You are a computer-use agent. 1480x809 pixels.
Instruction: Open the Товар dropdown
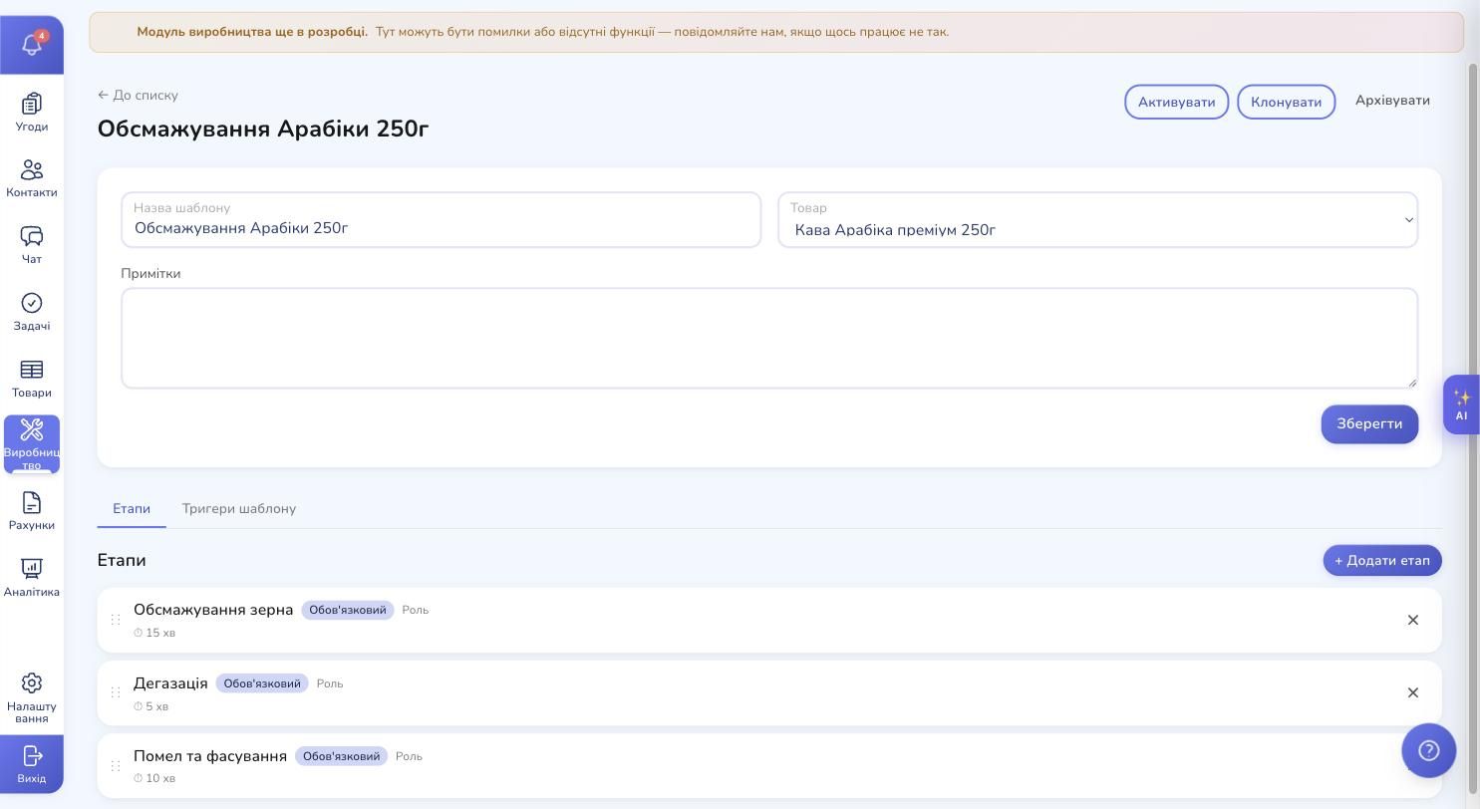coord(1097,220)
